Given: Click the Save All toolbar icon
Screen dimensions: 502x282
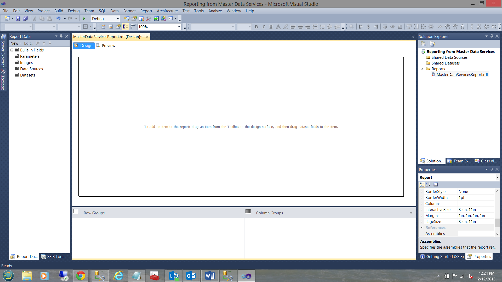Looking at the screenshot, I should (x=25, y=19).
